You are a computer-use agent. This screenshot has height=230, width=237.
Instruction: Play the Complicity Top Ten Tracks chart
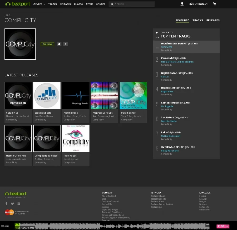click(157, 33)
